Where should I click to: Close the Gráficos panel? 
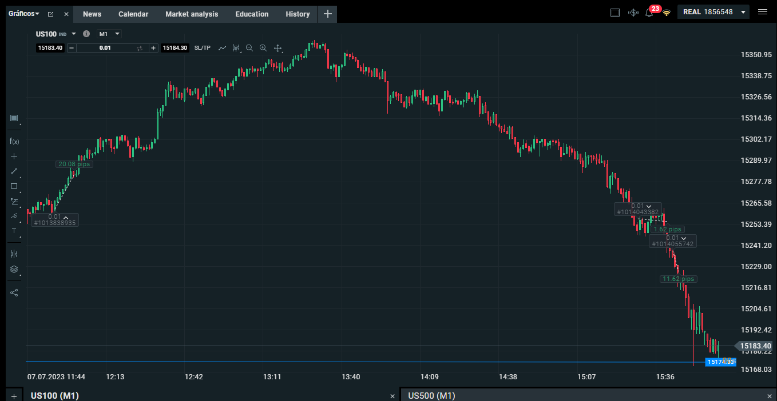66,14
